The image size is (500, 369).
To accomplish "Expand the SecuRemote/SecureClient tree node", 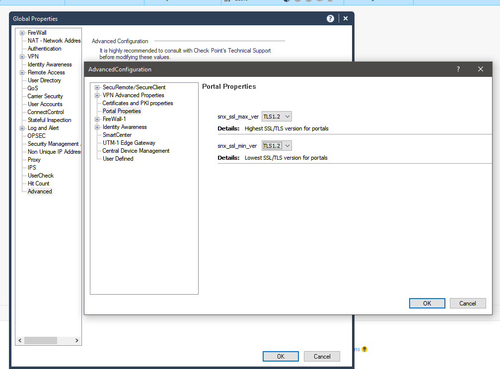I will coord(97,87).
